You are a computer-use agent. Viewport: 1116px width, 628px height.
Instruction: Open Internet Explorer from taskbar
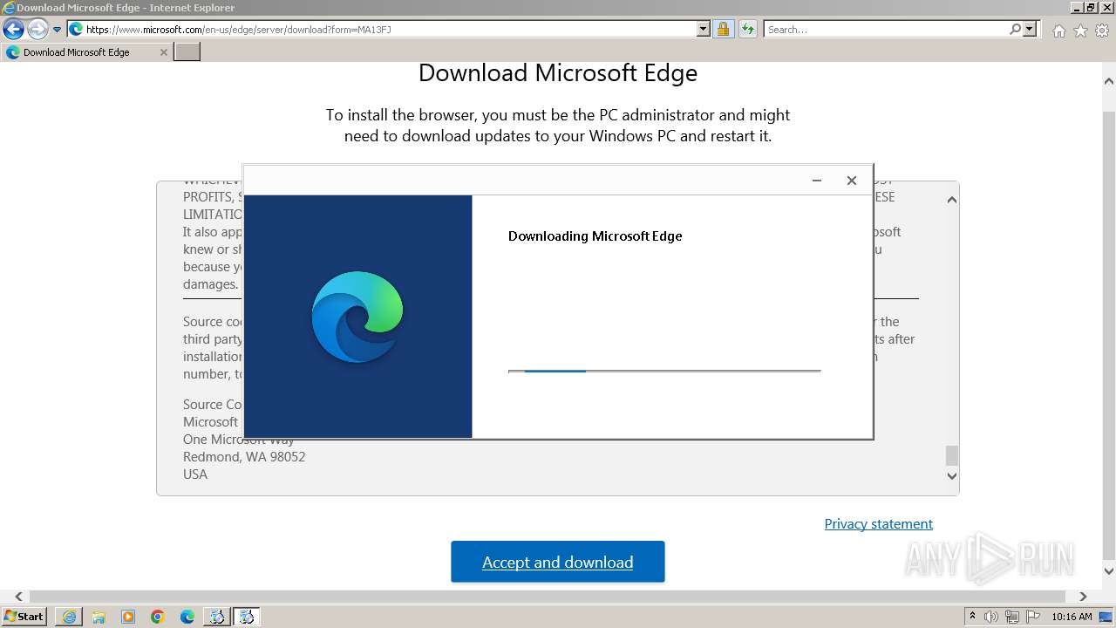[x=69, y=617]
